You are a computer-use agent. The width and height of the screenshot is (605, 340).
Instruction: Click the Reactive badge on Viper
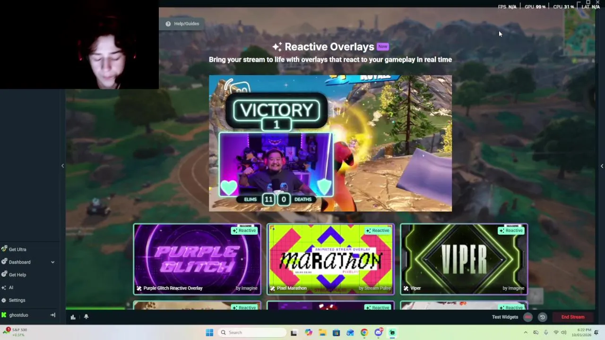(511, 230)
